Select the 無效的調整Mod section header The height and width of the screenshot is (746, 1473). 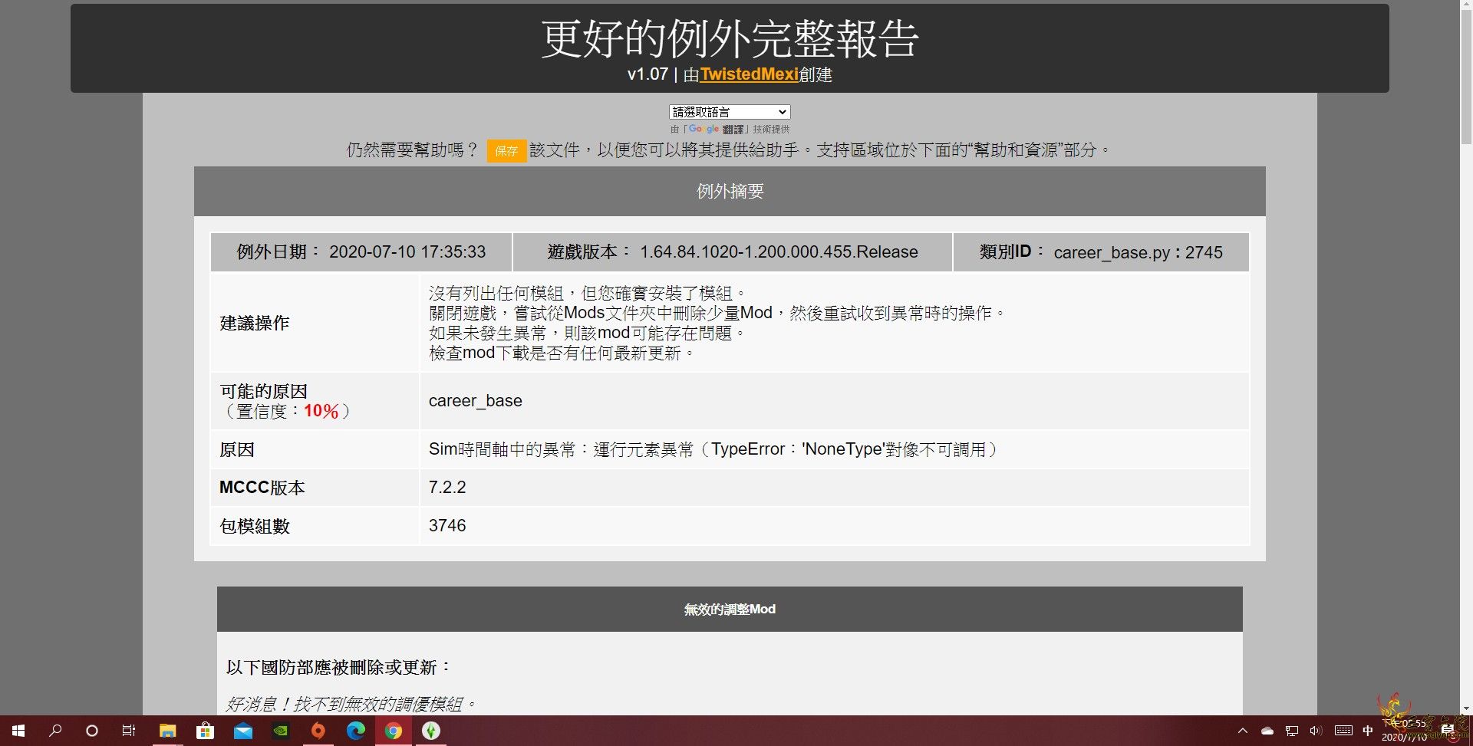click(x=730, y=609)
